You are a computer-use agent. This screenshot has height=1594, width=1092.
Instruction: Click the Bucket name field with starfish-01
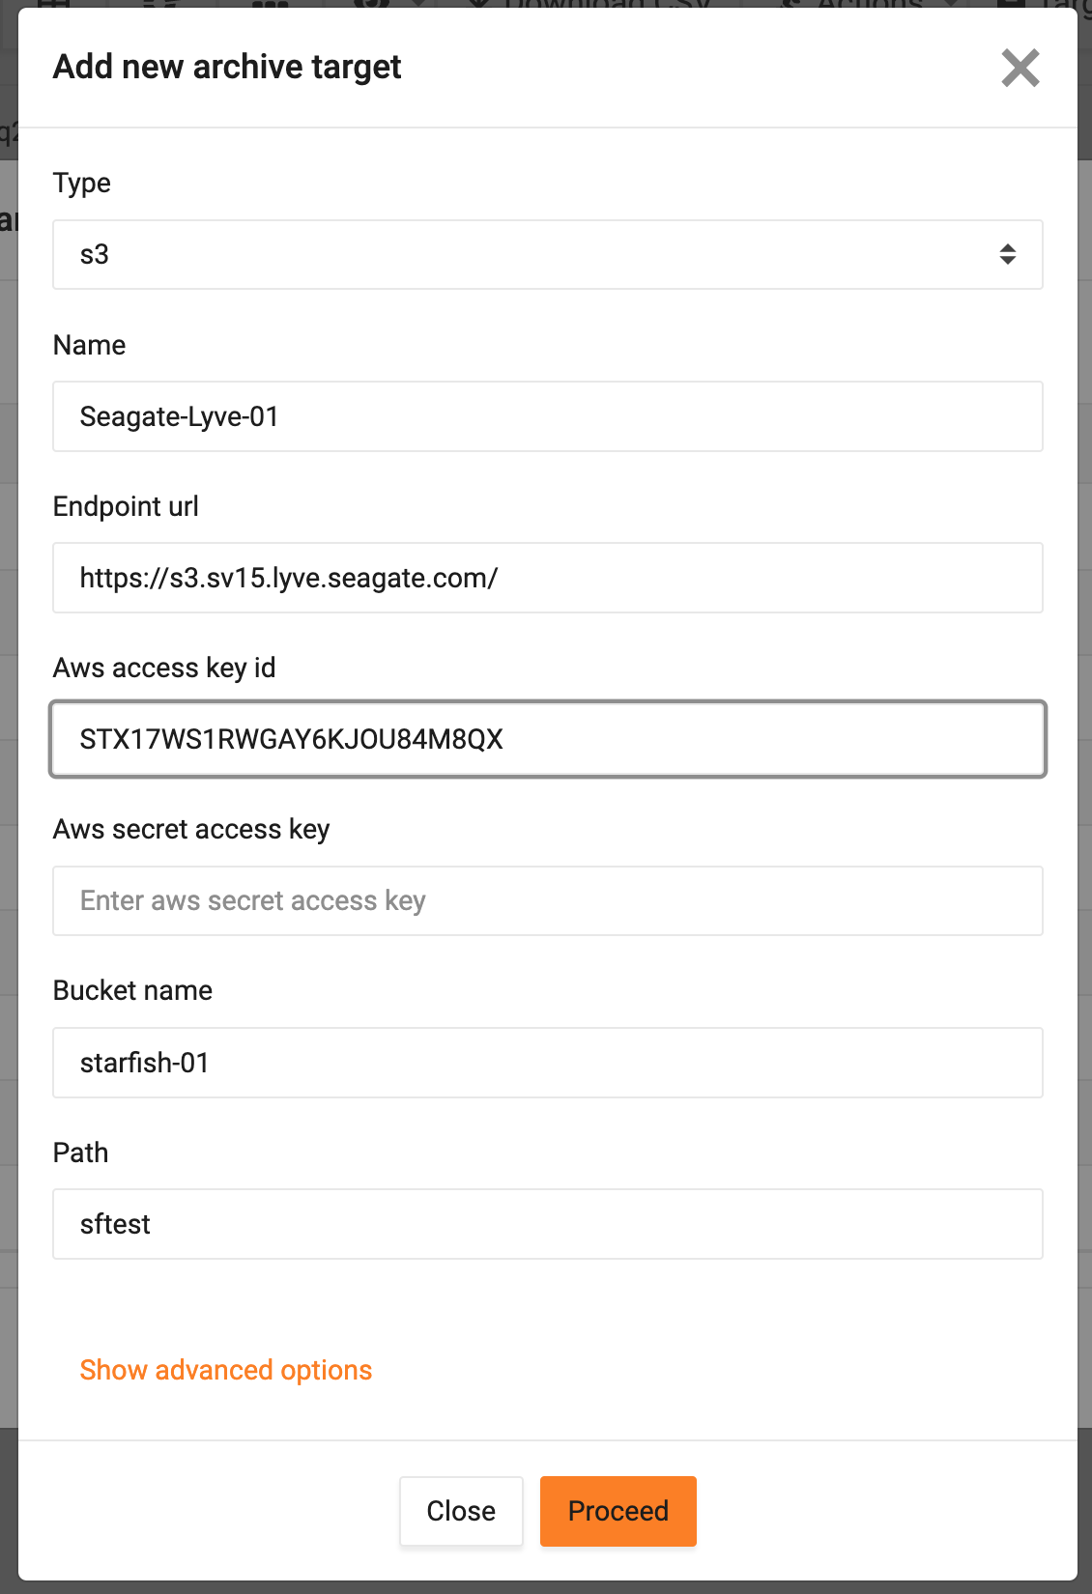click(x=547, y=1063)
